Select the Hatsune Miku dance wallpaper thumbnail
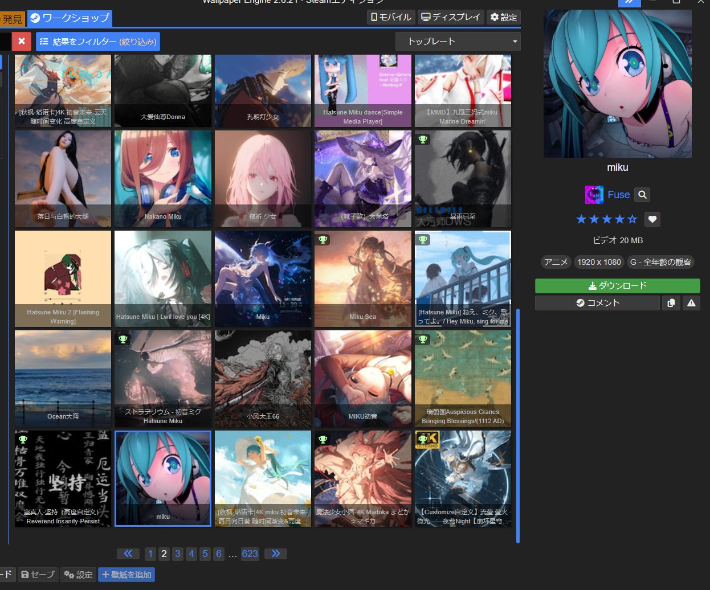The width and height of the screenshot is (710, 590). (363, 91)
